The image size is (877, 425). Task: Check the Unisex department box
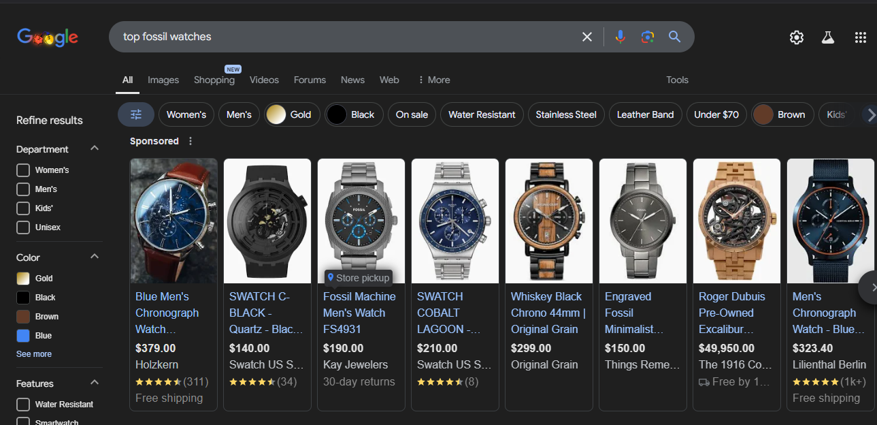[23, 227]
